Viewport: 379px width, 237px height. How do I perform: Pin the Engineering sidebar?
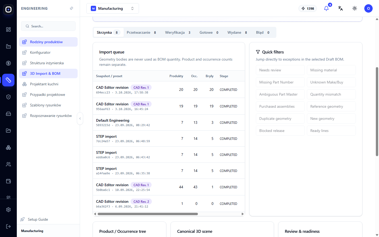coord(71,8)
